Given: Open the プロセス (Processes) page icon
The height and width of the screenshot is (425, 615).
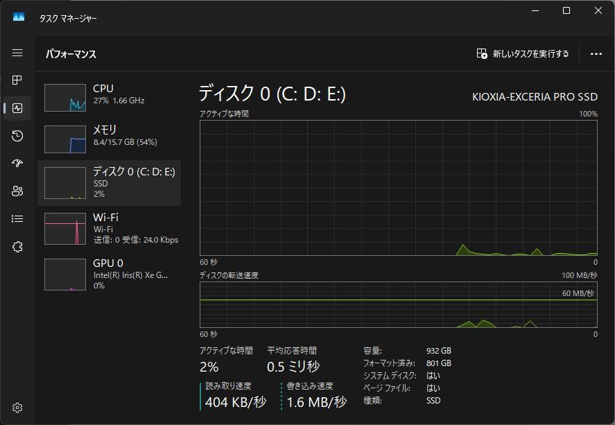Looking at the screenshot, I should (17, 80).
